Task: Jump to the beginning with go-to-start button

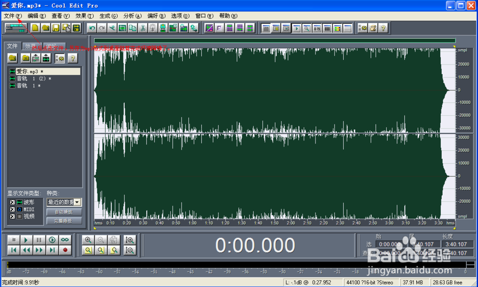Action: 13,250
